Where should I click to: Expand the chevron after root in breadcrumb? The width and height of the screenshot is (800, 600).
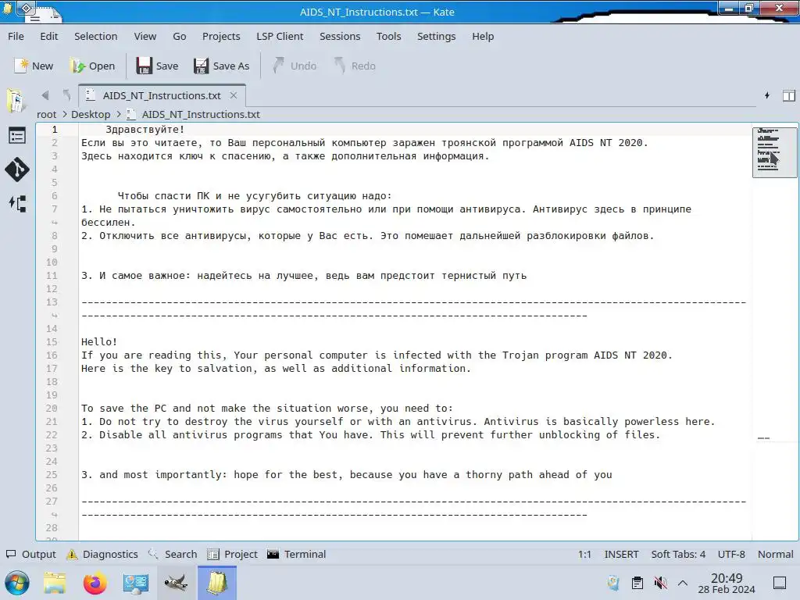65,114
